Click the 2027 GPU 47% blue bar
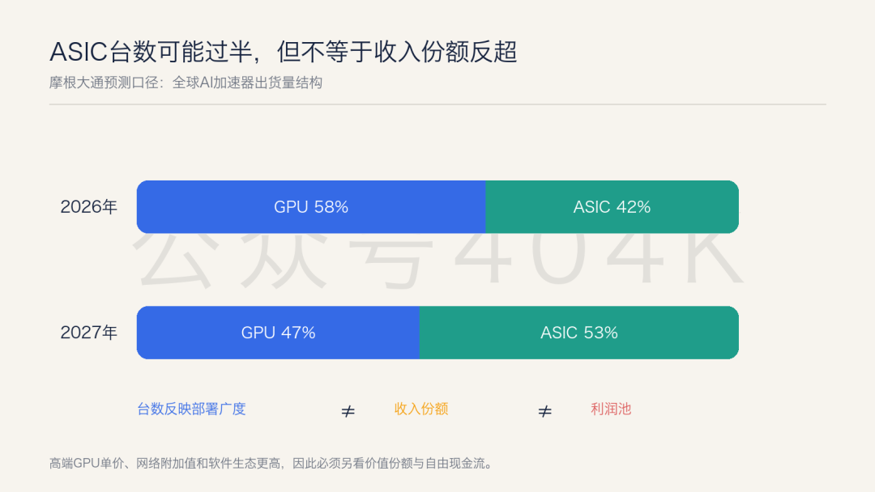The image size is (875, 492). (x=278, y=333)
